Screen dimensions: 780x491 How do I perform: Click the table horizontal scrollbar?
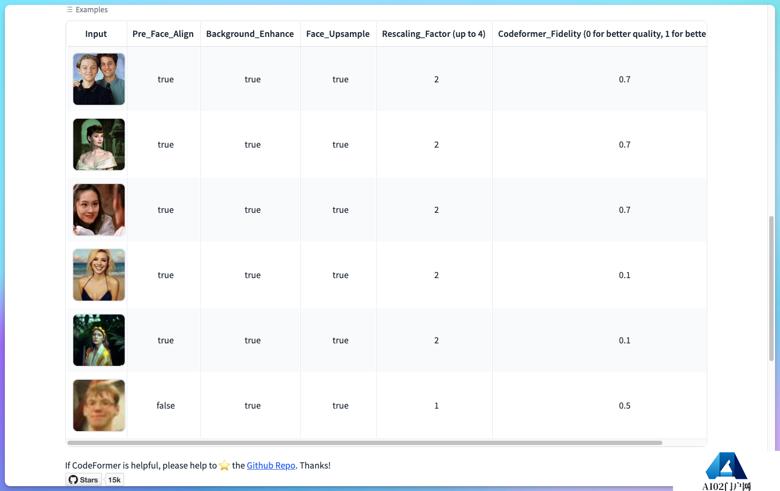click(365, 443)
